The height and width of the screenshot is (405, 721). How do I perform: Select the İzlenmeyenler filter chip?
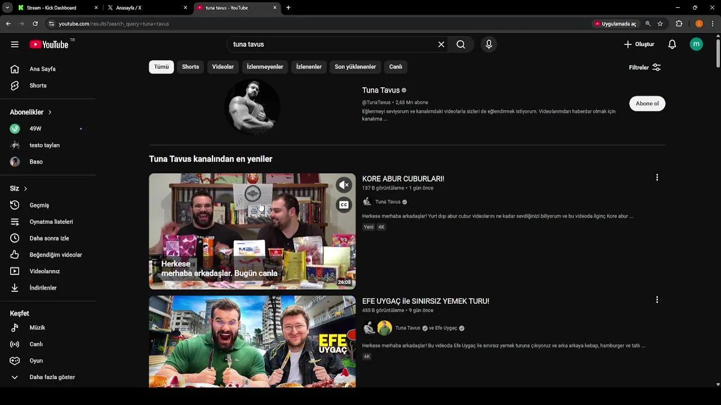point(265,67)
